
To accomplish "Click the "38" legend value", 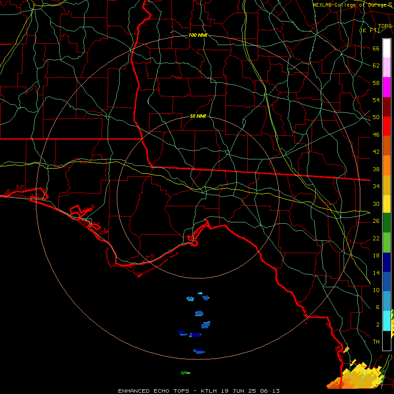I will 376,169.
